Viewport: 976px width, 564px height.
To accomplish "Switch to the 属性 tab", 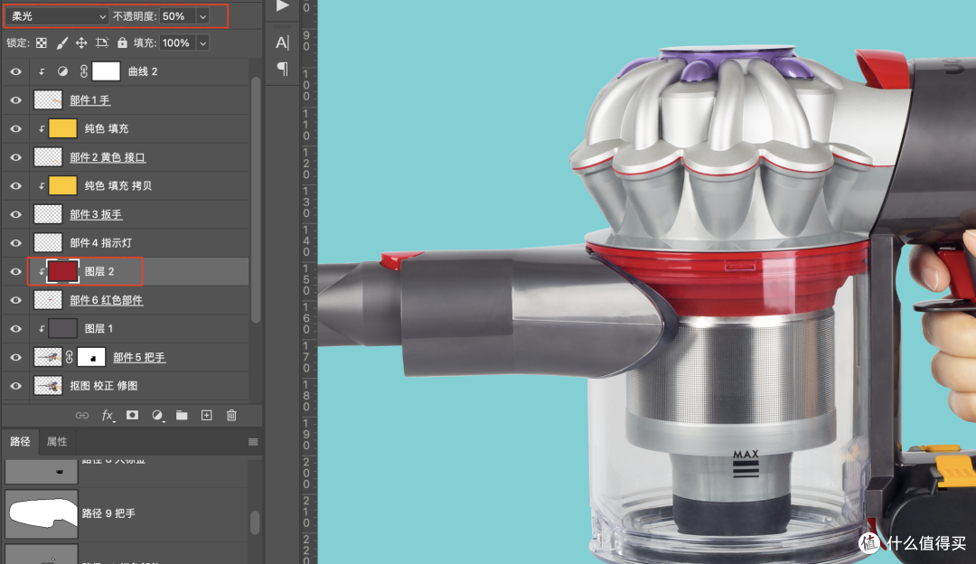I will click(x=57, y=441).
